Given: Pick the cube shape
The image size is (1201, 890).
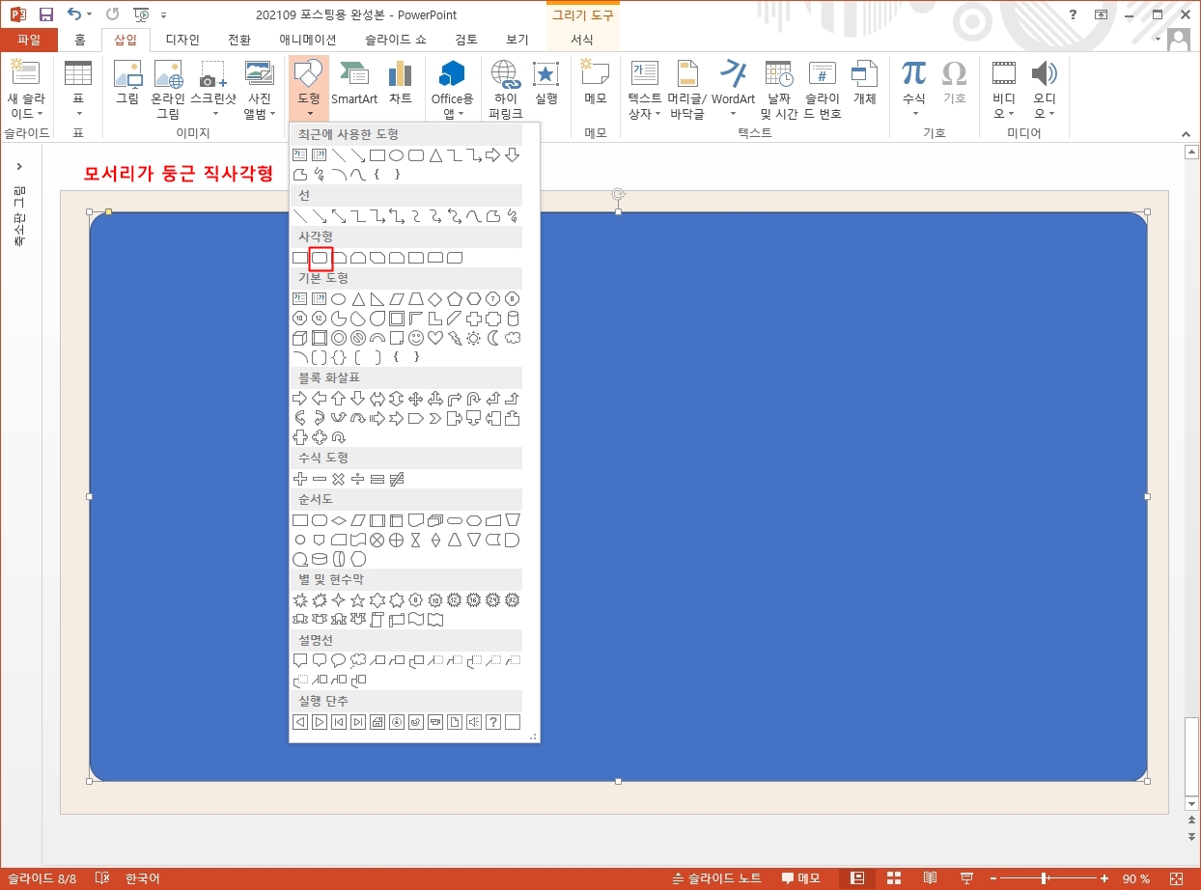Looking at the screenshot, I should (x=300, y=338).
